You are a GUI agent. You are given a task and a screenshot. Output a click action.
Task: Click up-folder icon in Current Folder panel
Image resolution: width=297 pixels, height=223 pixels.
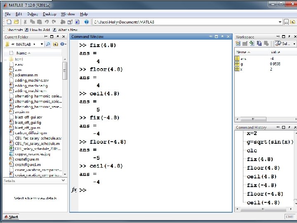coord(55,44)
